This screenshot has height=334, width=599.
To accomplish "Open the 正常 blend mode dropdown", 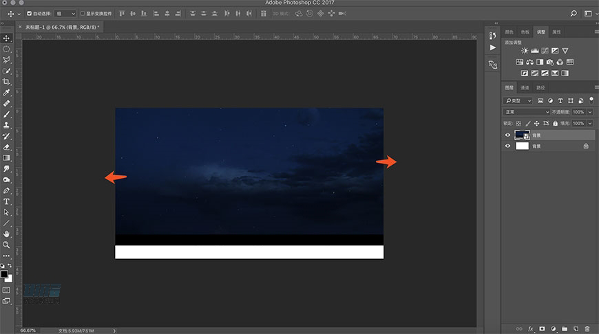I will 526,112.
